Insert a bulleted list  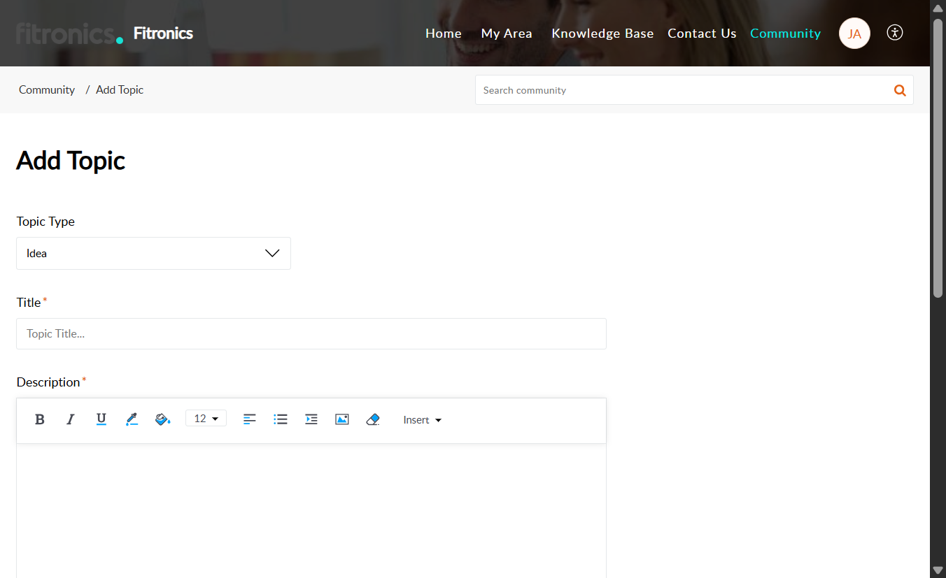point(281,419)
